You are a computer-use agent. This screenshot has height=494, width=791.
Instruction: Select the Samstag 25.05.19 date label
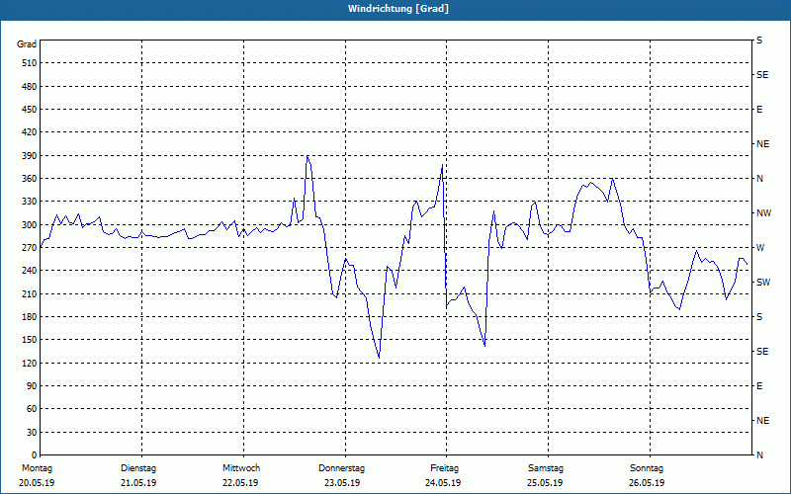coord(546,475)
